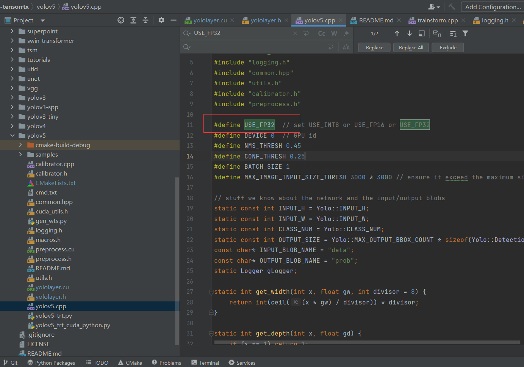The width and height of the screenshot is (524, 367).
Task: Toggle match case (Cc) in search
Action: pyautogui.click(x=322, y=33)
